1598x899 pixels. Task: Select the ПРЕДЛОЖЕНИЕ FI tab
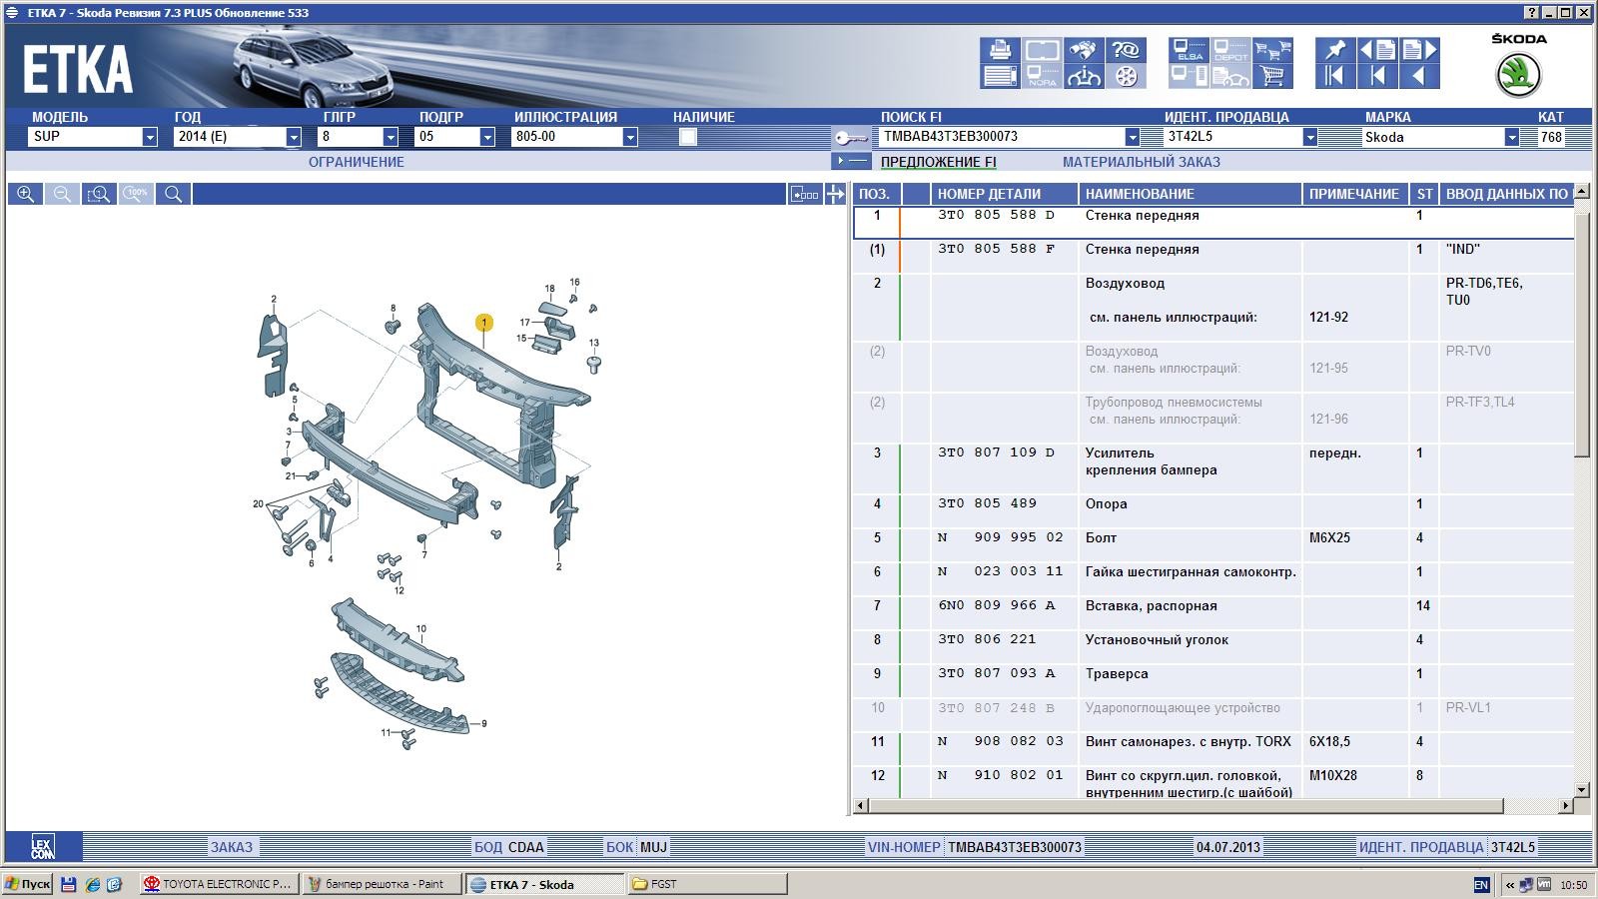pos(938,162)
